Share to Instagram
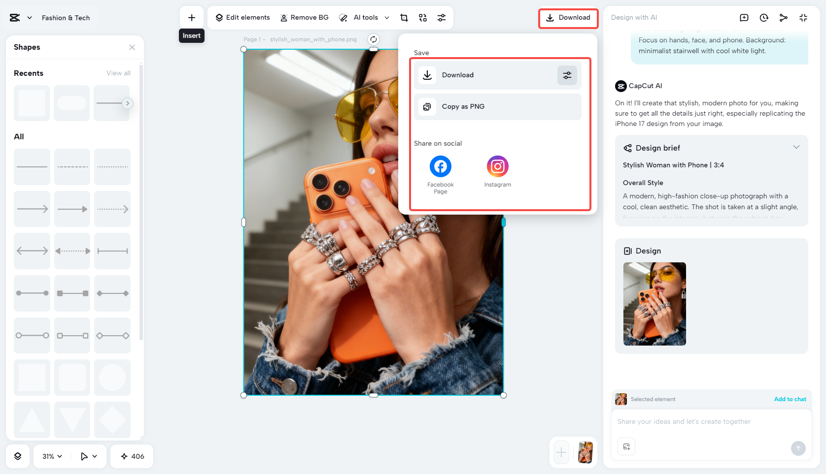The image size is (826, 474). coord(497,167)
